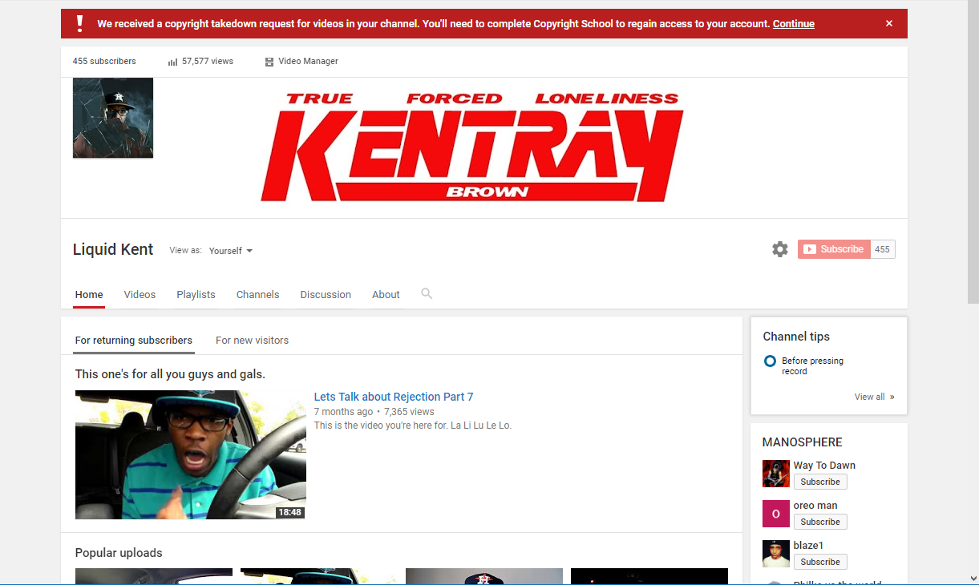
Task: Select 'Before pressing record' channel tip
Action: [x=812, y=366]
